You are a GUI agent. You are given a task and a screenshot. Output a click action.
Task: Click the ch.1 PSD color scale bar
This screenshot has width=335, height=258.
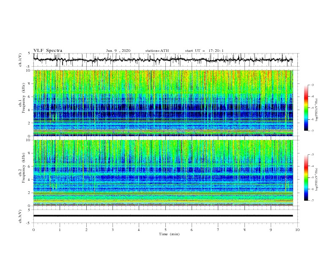(306, 108)
